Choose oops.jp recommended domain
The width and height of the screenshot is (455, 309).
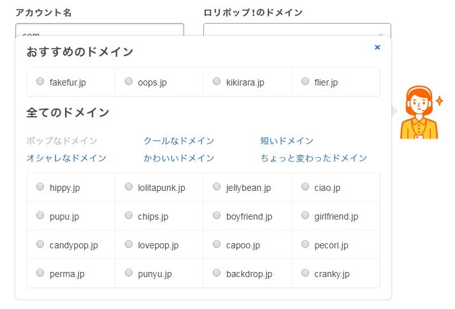click(129, 82)
